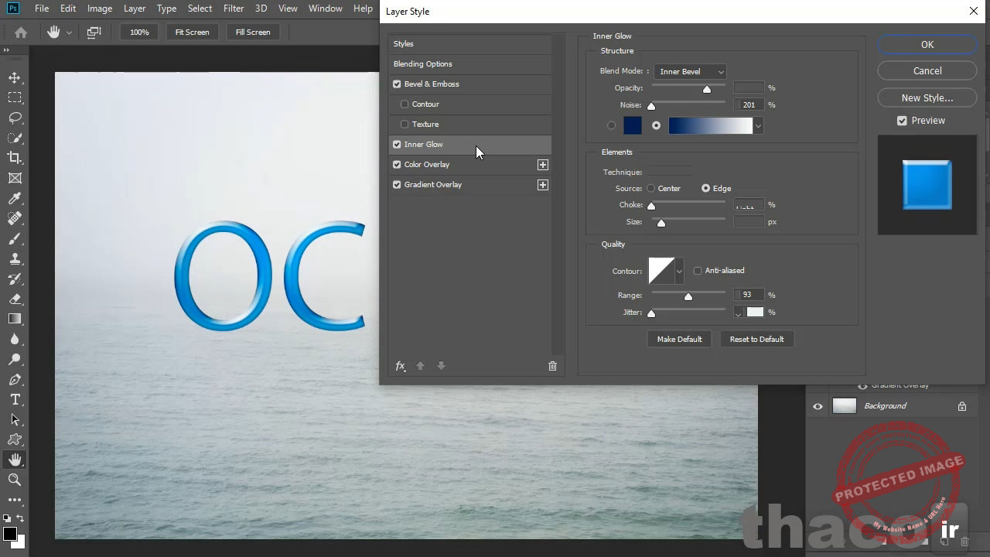Open the Layer menu
This screenshot has width=990, height=557.
135,9
